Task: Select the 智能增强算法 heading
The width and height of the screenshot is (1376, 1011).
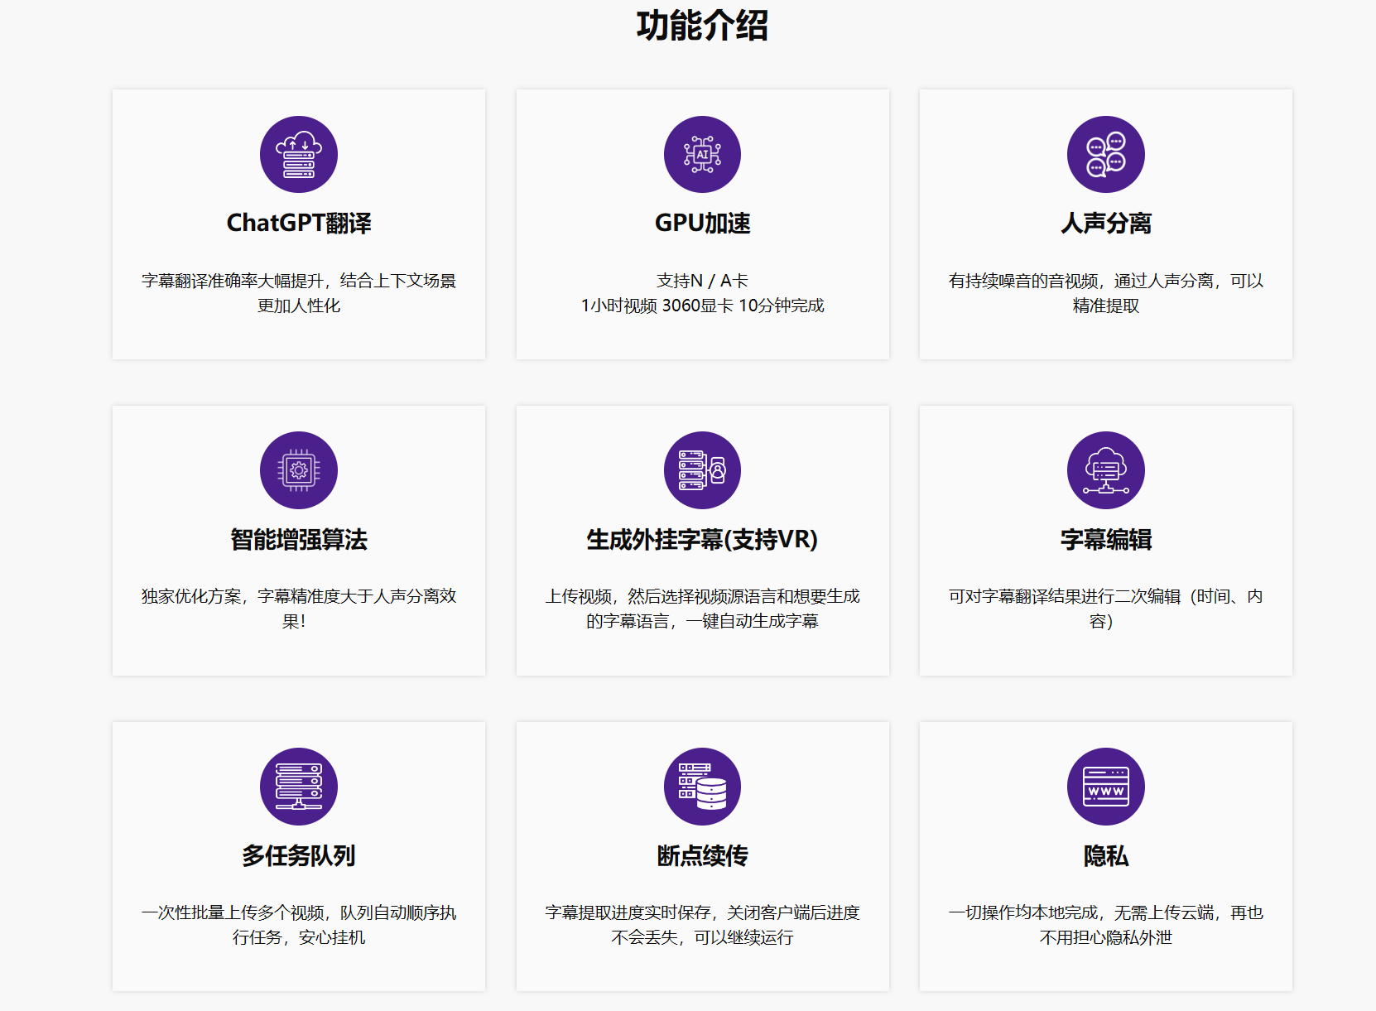Action: point(299,540)
